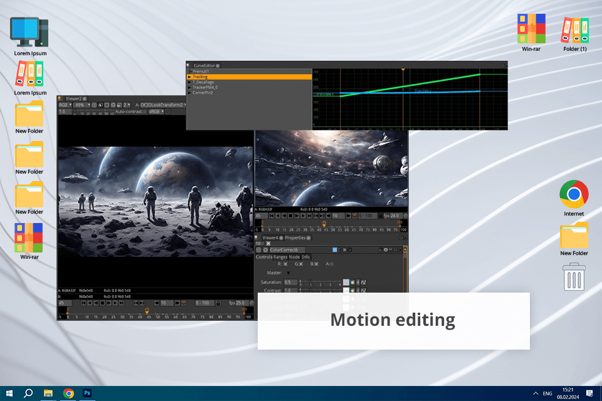The height and width of the screenshot is (401, 602).
Task: Toggle the B channel checkbox
Action: coord(316,264)
